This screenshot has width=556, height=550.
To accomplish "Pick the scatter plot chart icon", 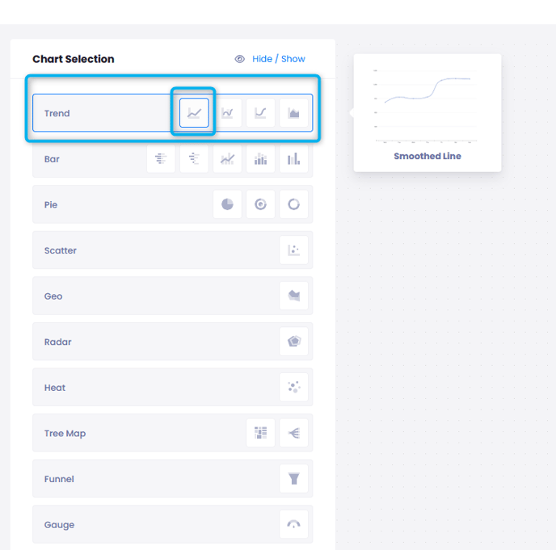I will point(293,250).
